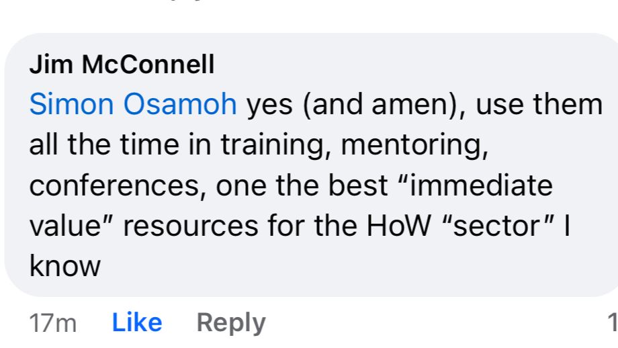The image size is (618, 348).
Task: Like Jim McConnell's comment
Action: 136,323
